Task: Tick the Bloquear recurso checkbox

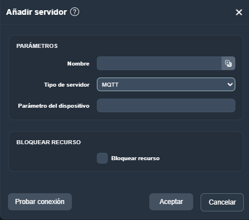Action: 102,158
